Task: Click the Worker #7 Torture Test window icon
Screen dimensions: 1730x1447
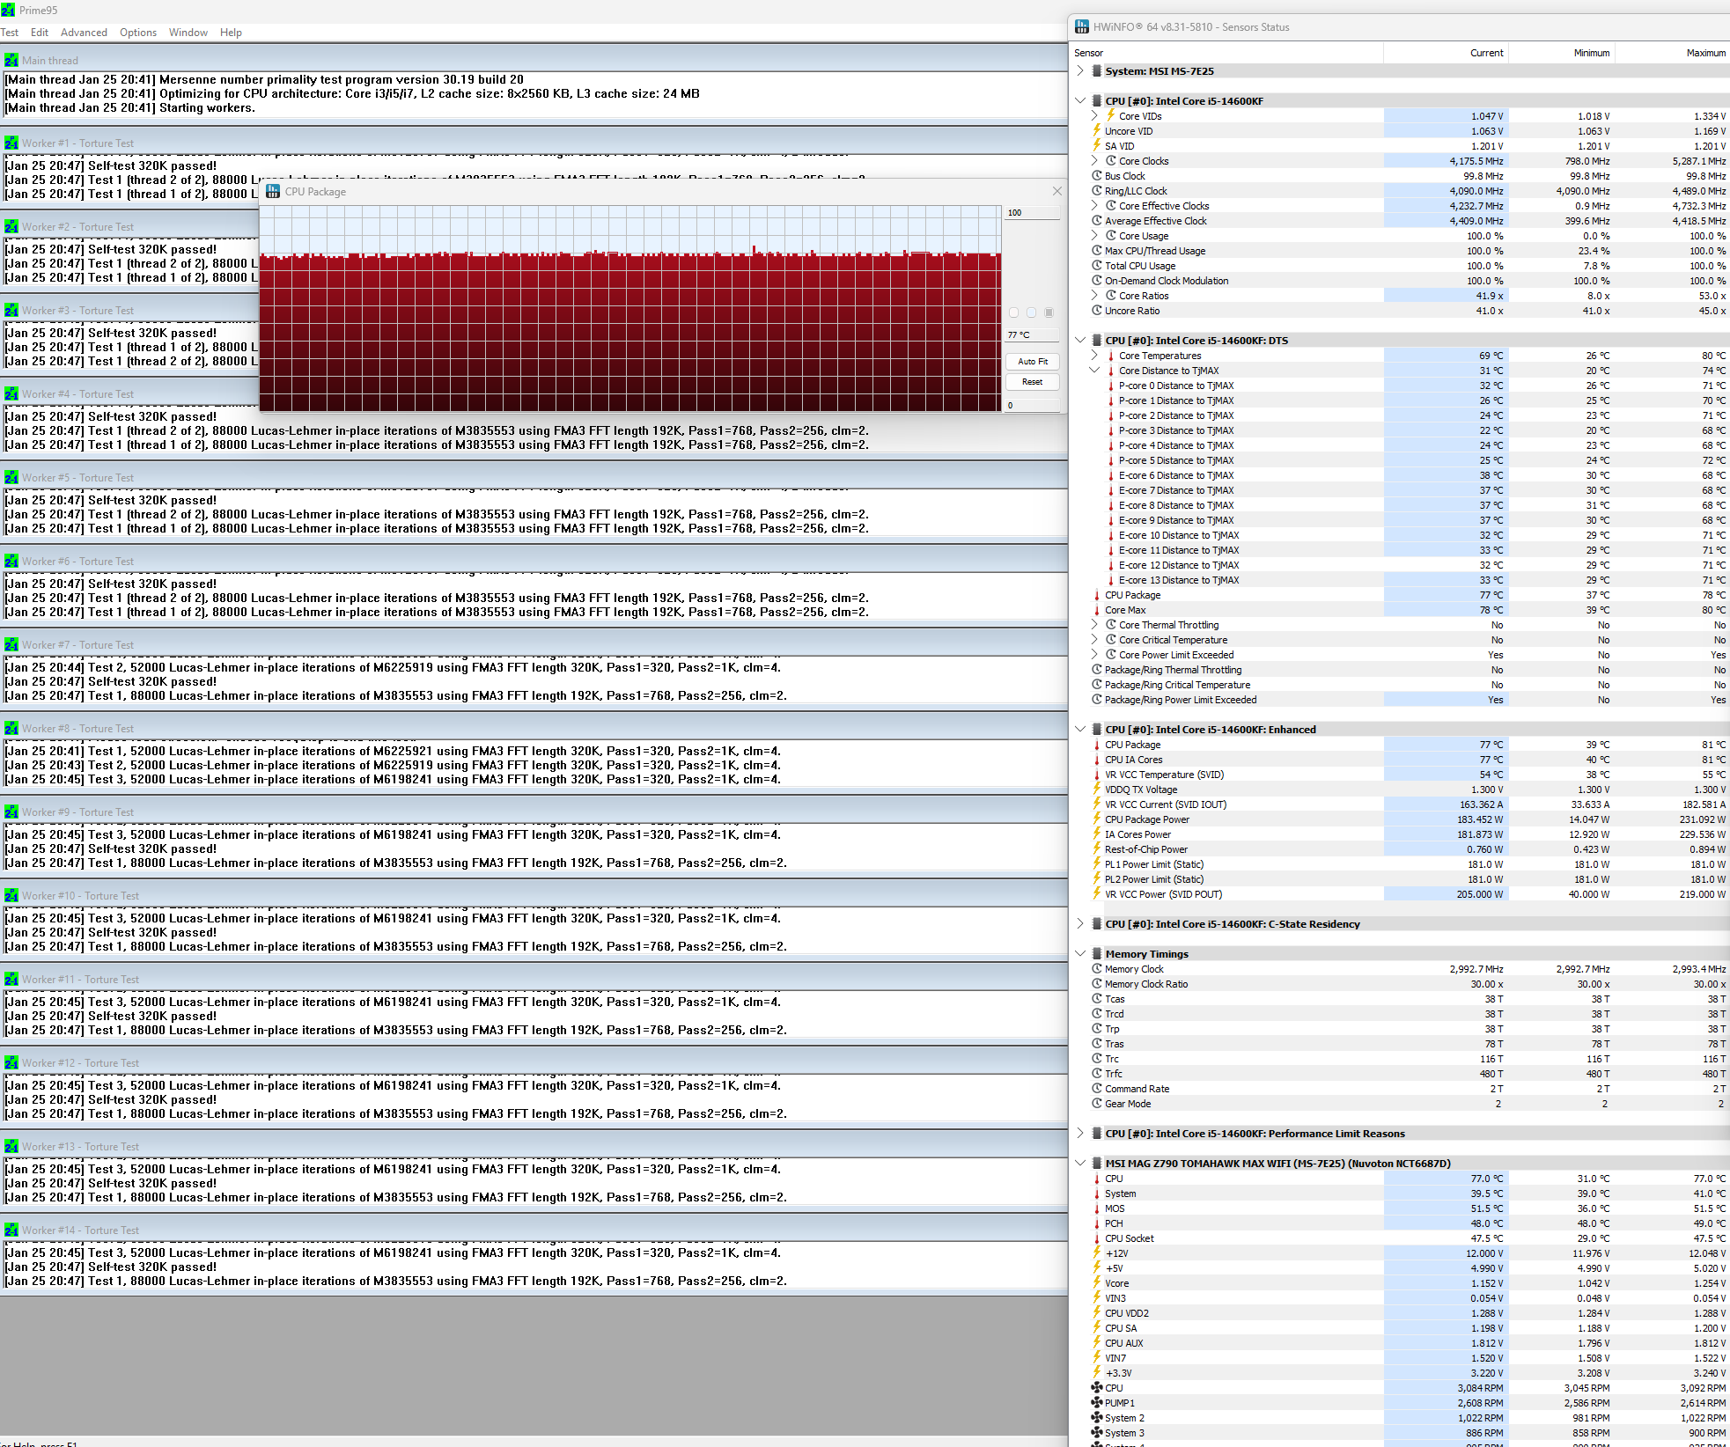Action: (x=11, y=645)
